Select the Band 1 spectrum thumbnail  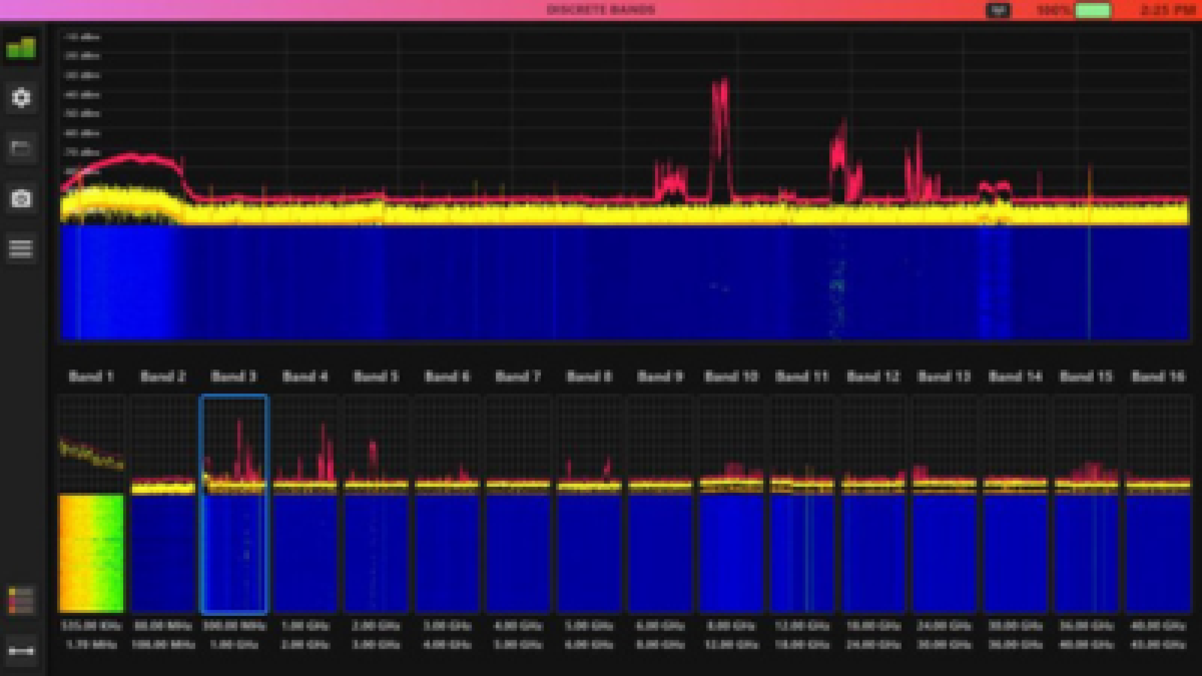pos(91,504)
